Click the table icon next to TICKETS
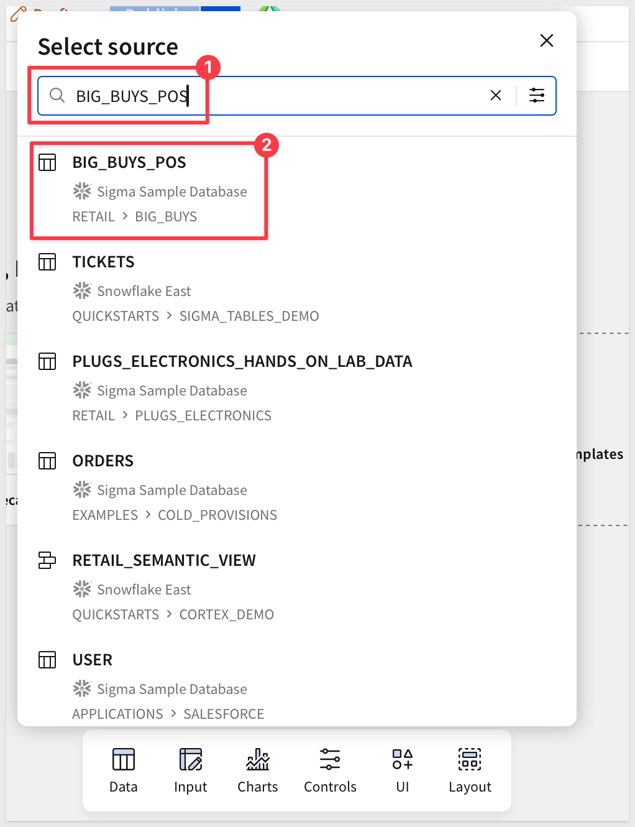This screenshot has width=635, height=827. [x=47, y=262]
